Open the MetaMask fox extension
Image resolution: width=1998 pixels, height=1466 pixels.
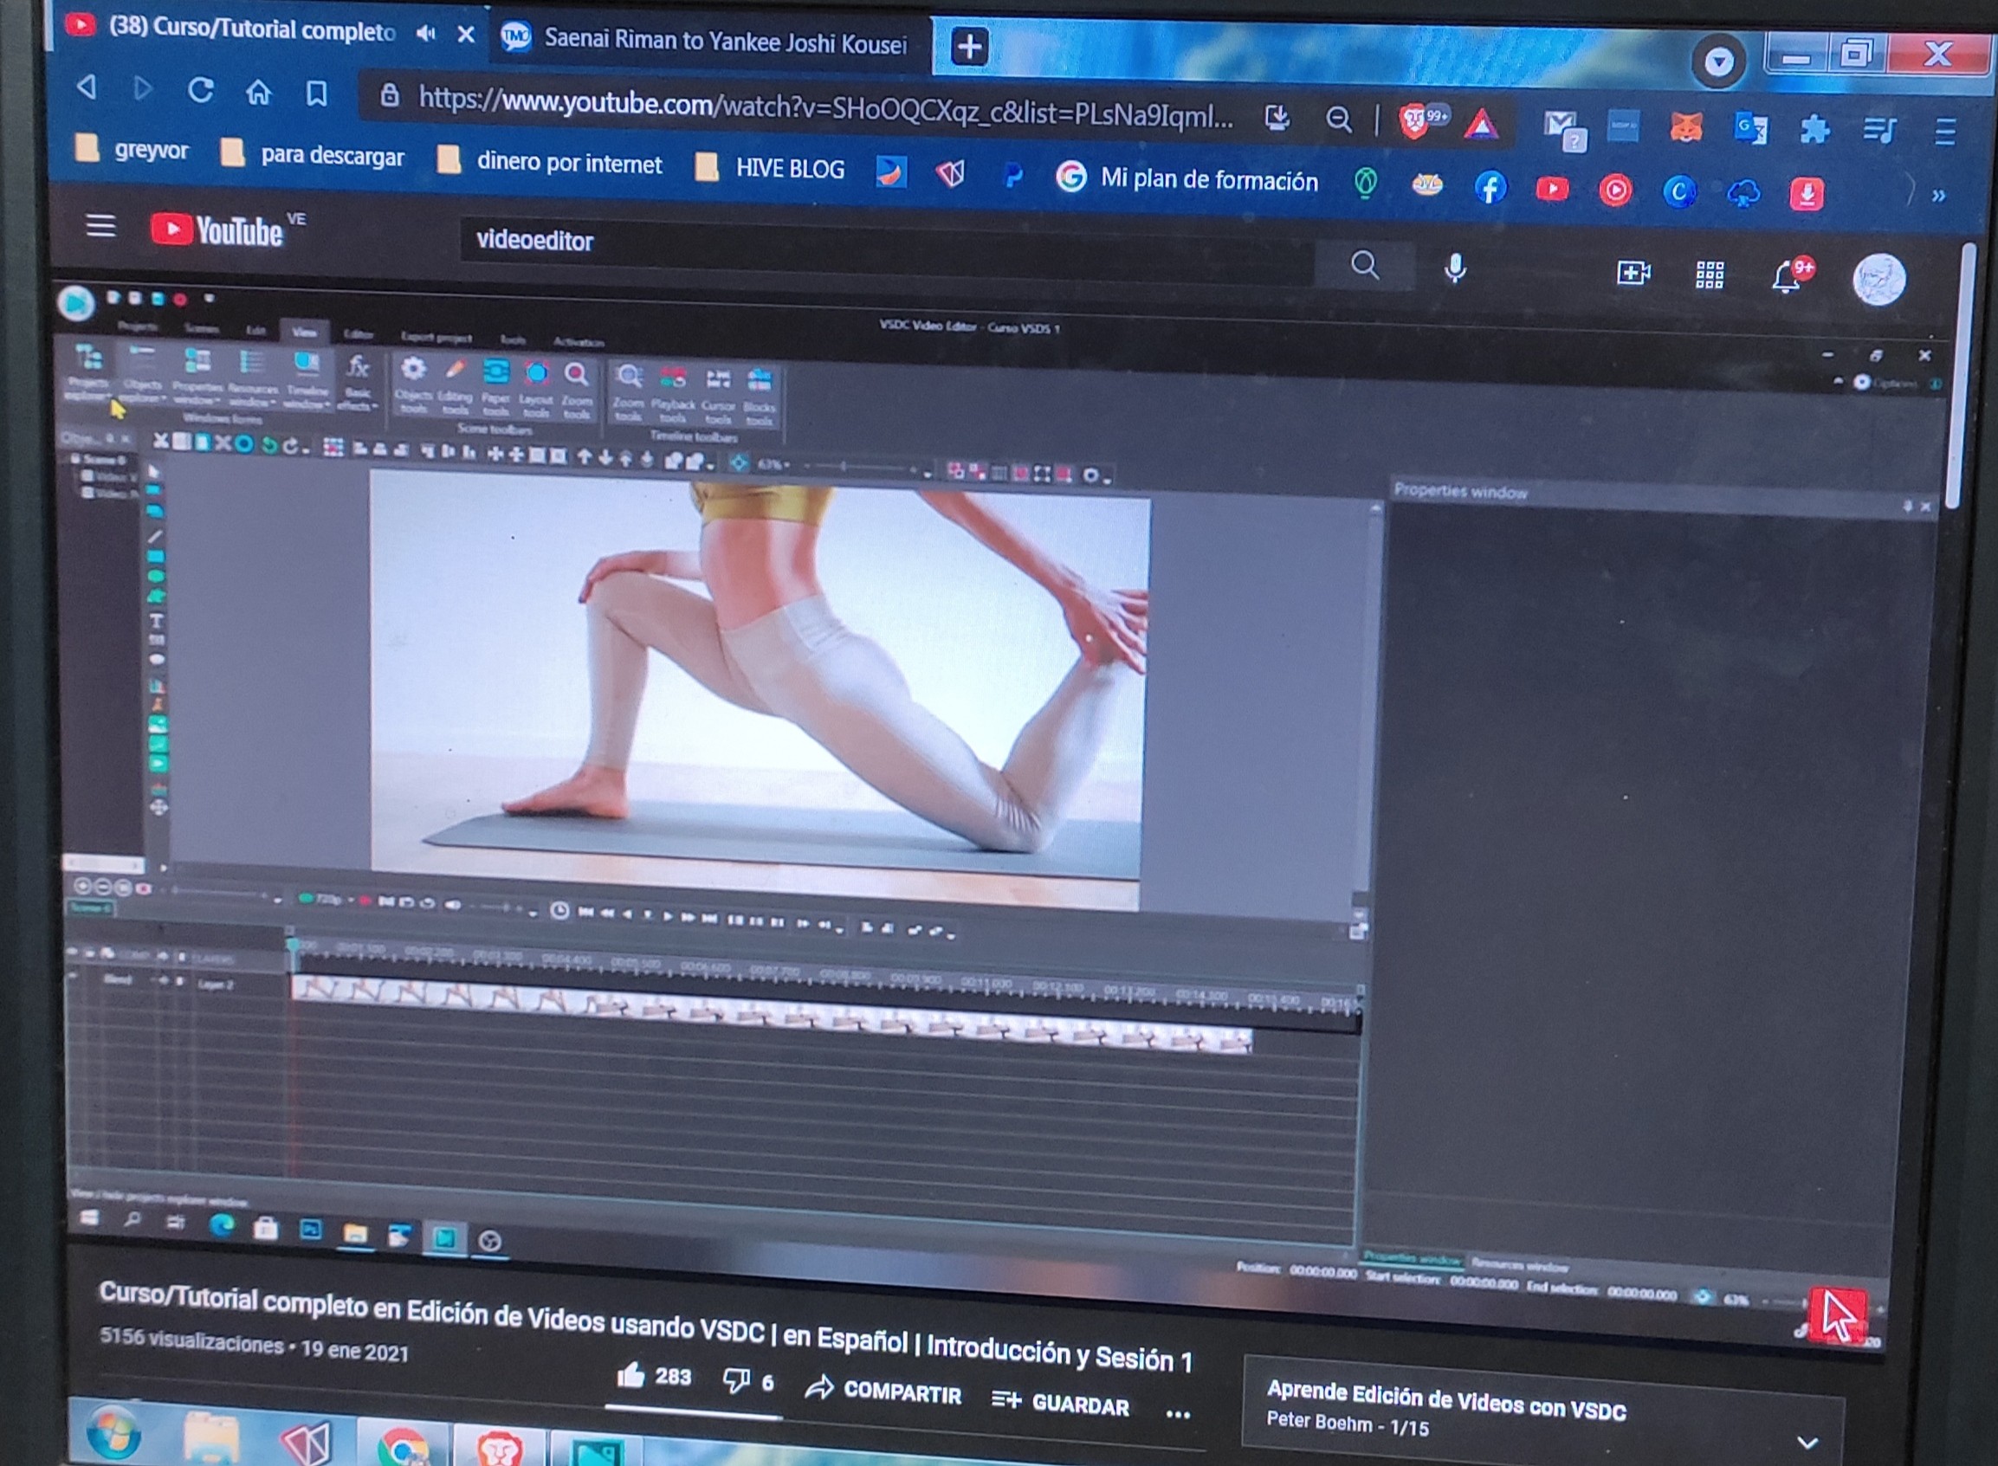(1685, 128)
